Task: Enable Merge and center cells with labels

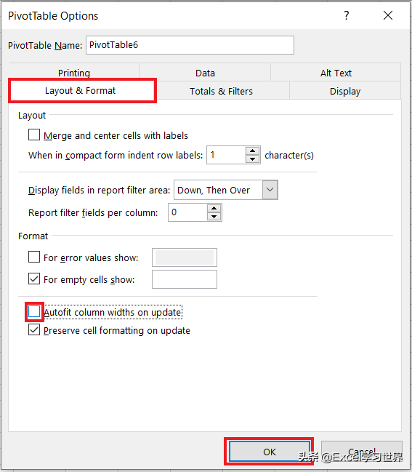Action: 34,135
